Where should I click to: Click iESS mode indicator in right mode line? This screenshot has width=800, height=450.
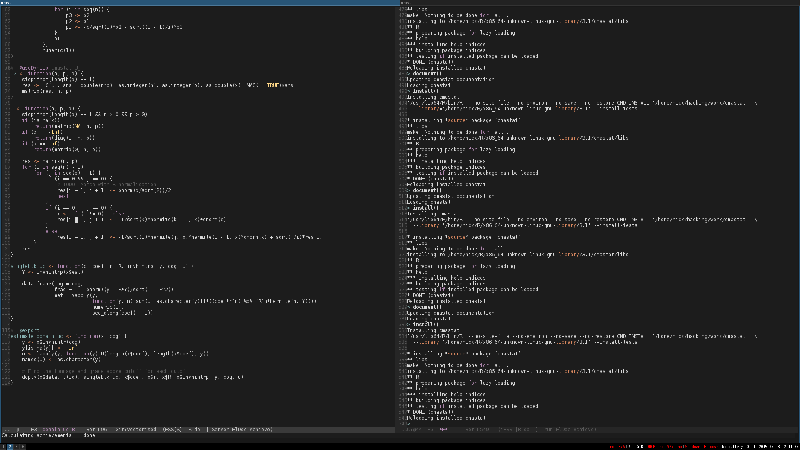pyautogui.click(x=507, y=430)
